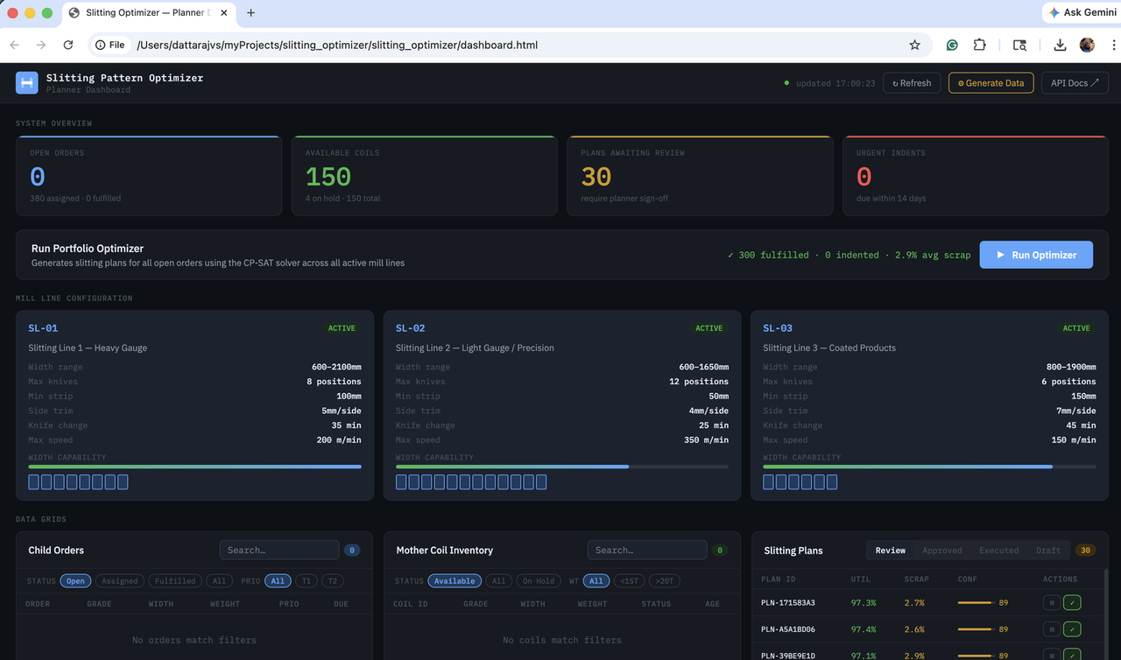Click the browser forward arrow
The width and height of the screenshot is (1121, 660).
(41, 45)
